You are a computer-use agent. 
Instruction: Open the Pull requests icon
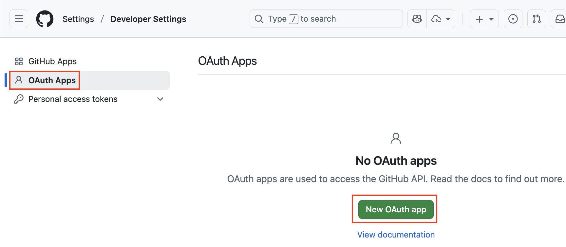click(537, 19)
